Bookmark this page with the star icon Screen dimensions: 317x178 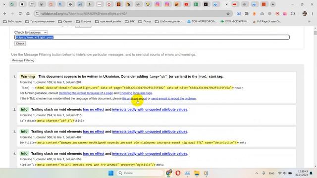[228, 13]
